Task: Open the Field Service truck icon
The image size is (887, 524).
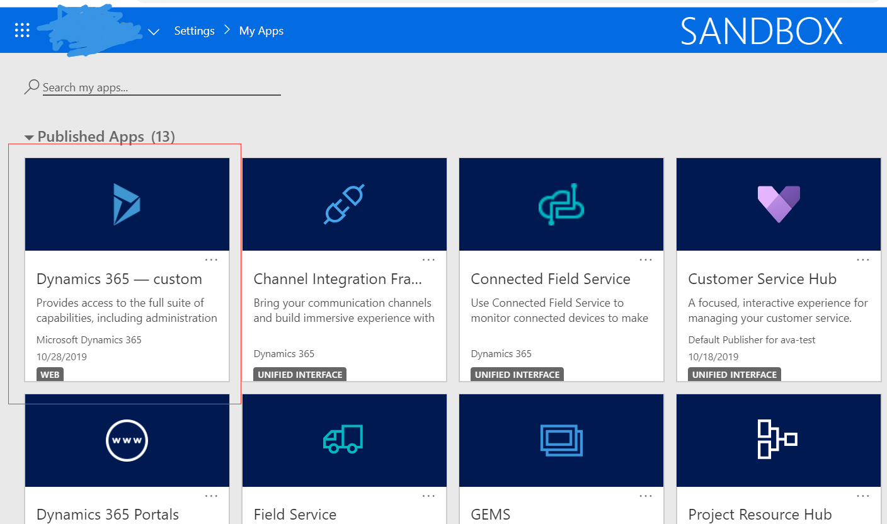Action: (x=343, y=440)
